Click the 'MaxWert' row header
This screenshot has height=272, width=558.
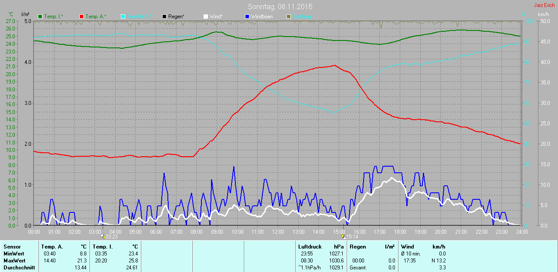click(x=14, y=261)
